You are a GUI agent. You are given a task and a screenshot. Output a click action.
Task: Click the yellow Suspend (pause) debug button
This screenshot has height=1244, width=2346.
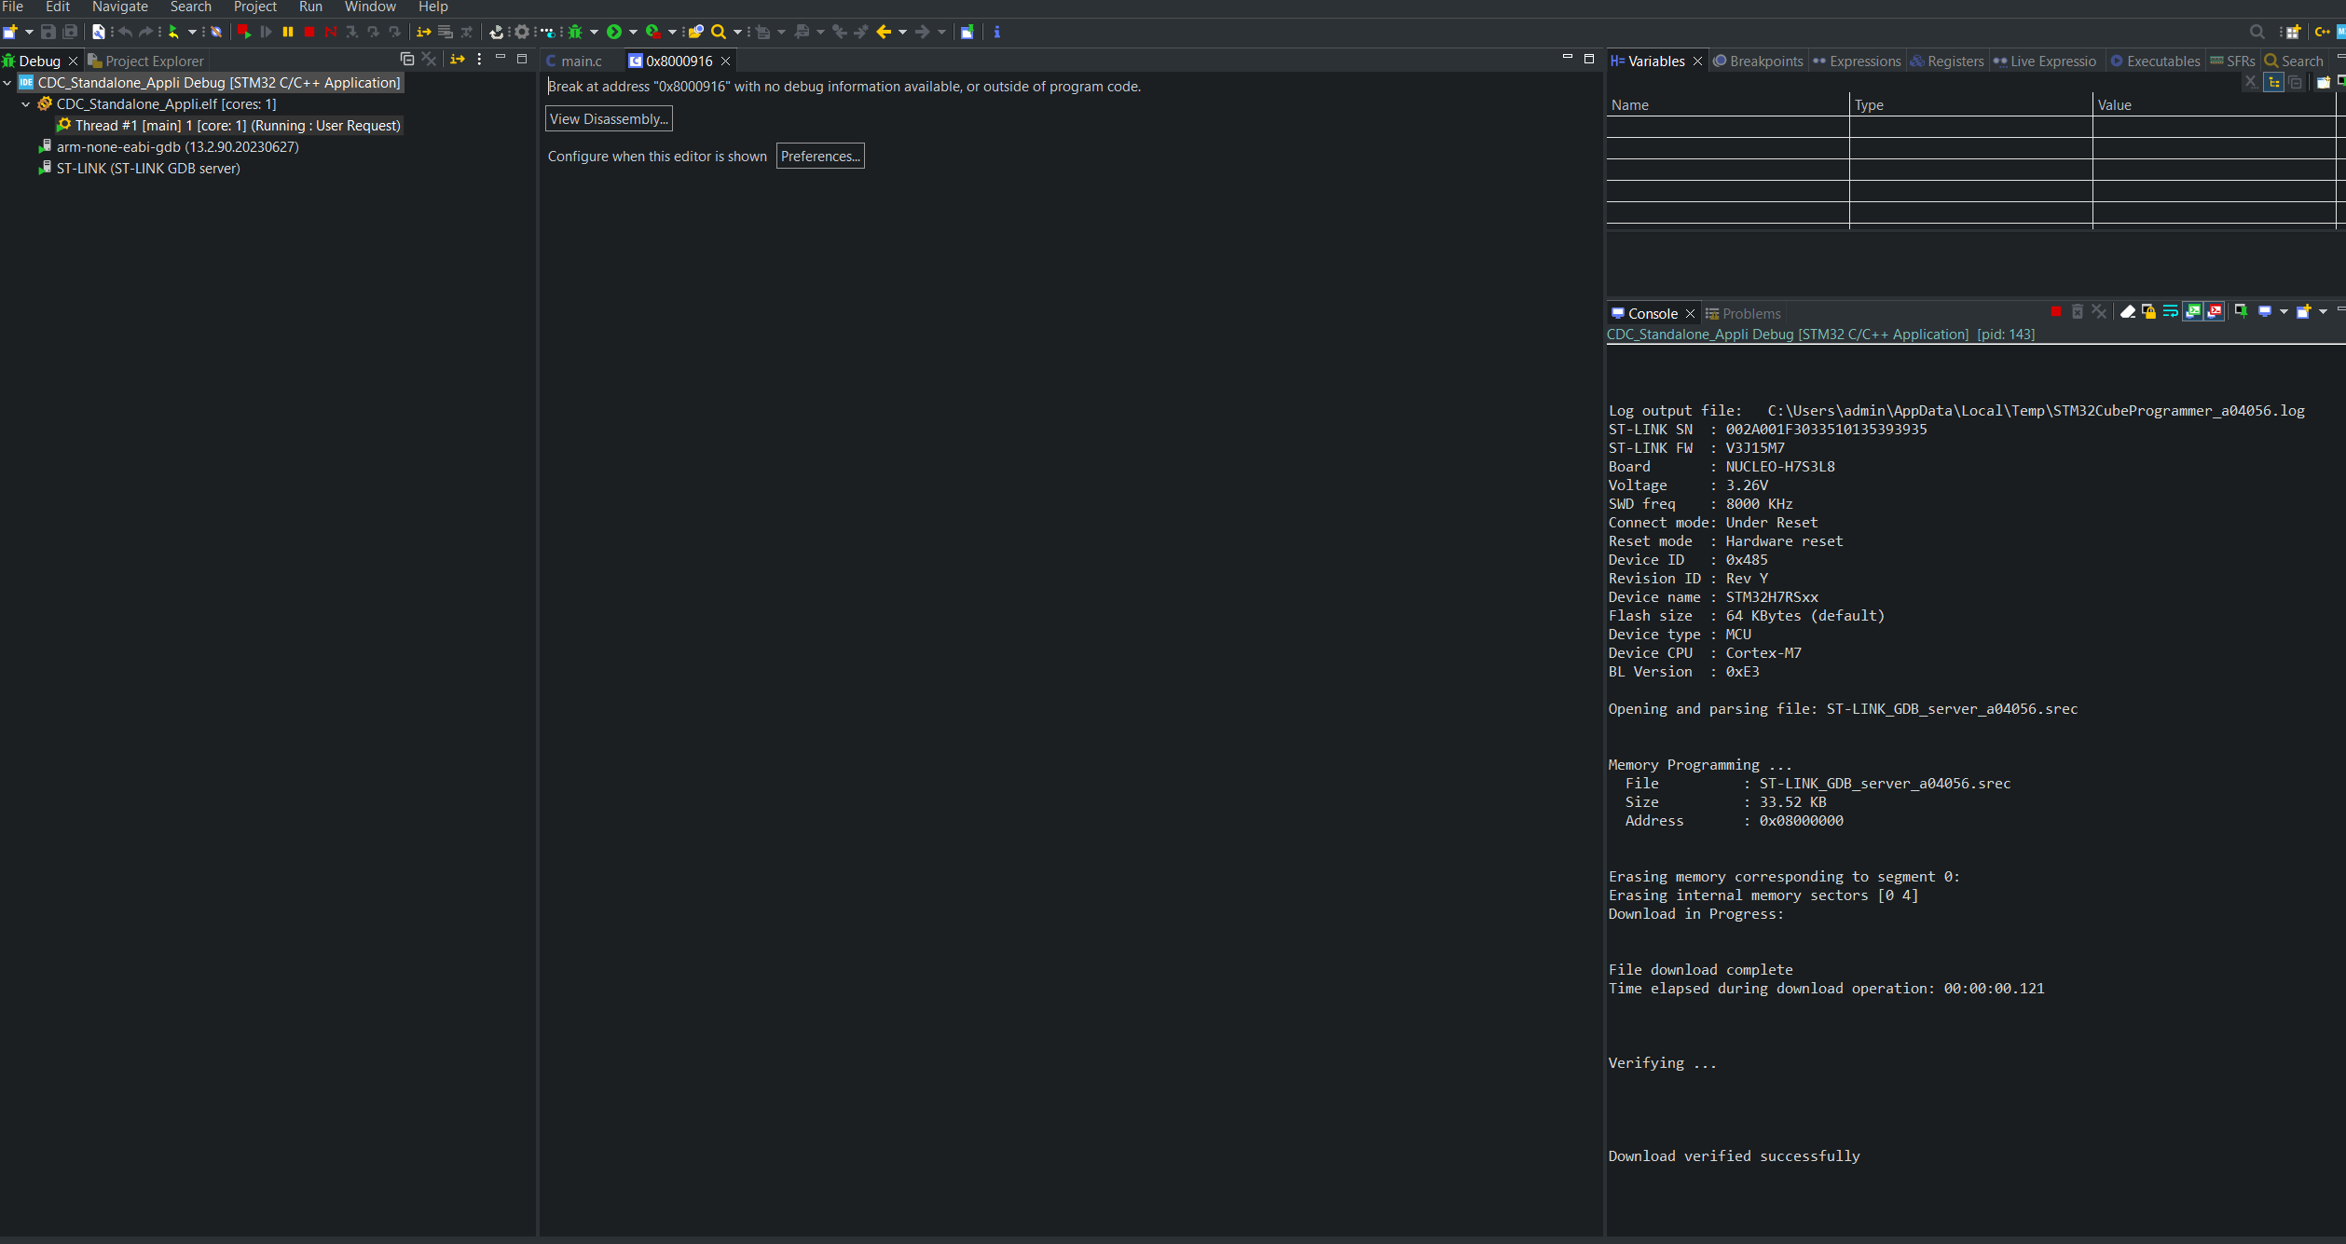tap(288, 32)
